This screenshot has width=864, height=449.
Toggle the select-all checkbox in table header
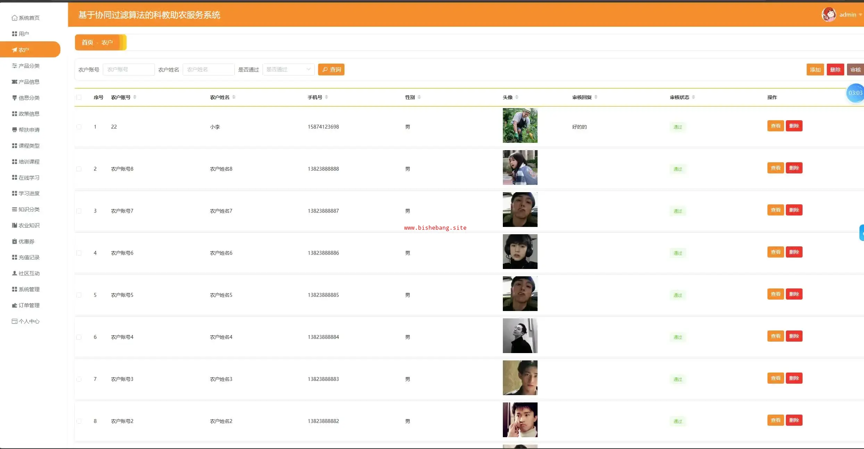click(79, 97)
